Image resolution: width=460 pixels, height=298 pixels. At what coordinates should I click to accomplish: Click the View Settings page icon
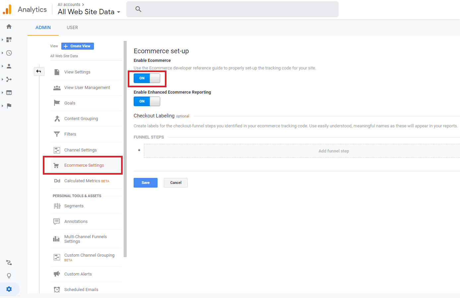tap(57, 72)
